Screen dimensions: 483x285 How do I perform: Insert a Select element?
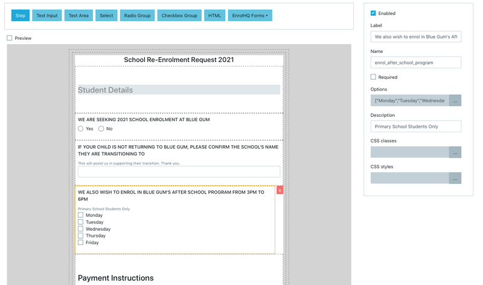(106, 16)
